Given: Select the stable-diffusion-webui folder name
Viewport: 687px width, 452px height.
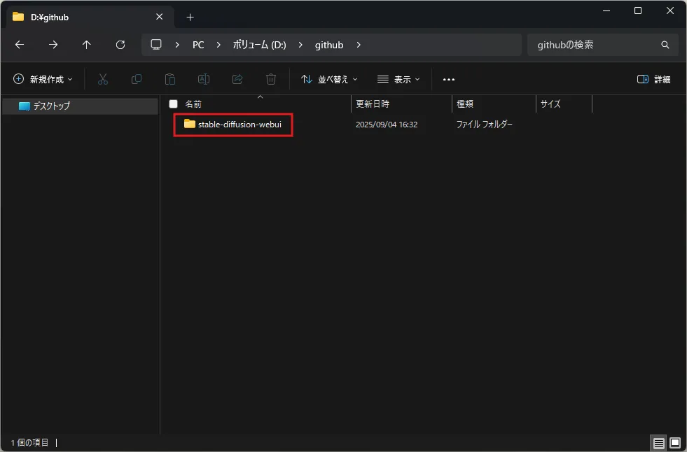Looking at the screenshot, I should 240,125.
